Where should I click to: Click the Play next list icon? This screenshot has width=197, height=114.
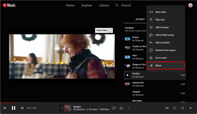151,20
